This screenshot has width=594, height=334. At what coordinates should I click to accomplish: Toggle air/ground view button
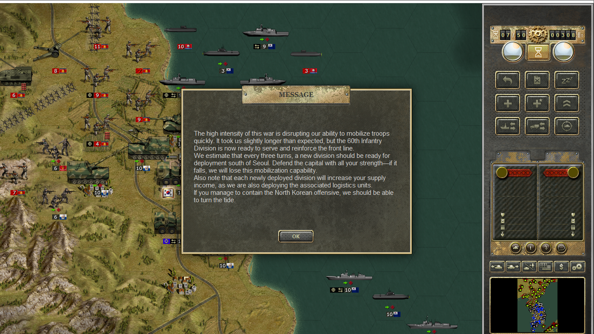[529, 267]
